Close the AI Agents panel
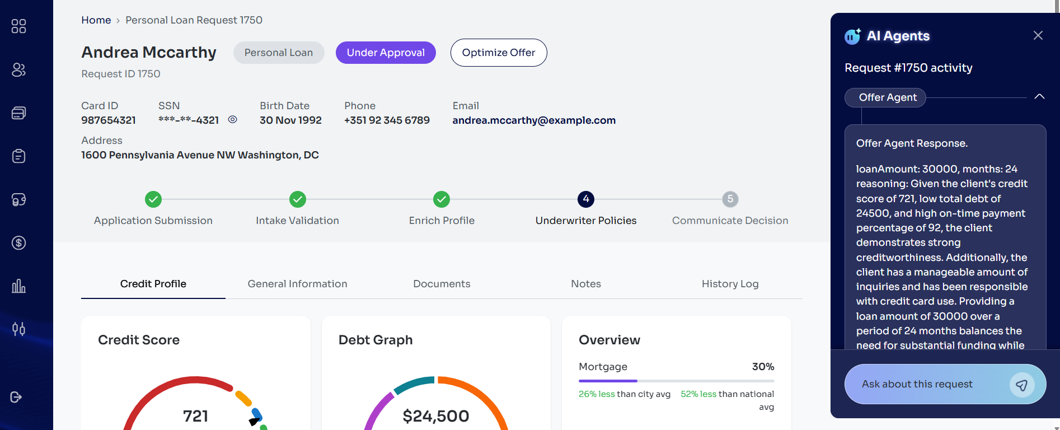The image size is (1060, 430). (x=1038, y=35)
